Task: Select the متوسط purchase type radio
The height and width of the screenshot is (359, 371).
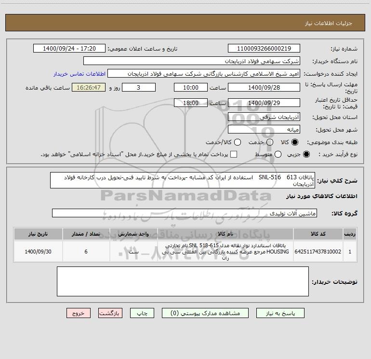Action: (x=278, y=154)
